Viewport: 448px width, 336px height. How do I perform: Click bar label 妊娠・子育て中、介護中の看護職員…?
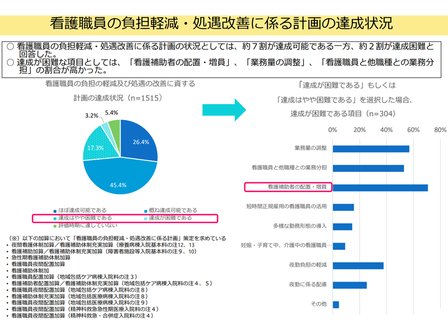(x=287, y=245)
